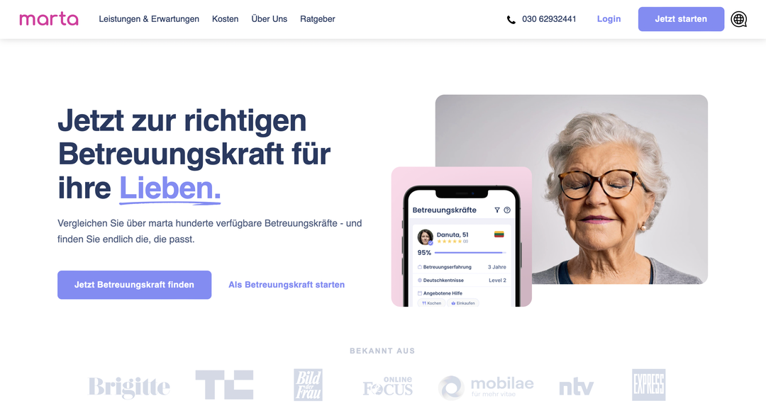The width and height of the screenshot is (766, 408).
Task: Click the TechCrunch TC logo
Action: pyautogui.click(x=224, y=385)
